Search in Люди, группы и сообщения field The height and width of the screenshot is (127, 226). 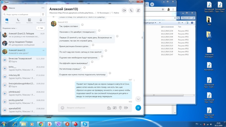22,15
